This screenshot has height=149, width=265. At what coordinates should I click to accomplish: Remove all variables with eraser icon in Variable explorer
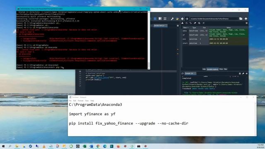coord(195,23)
